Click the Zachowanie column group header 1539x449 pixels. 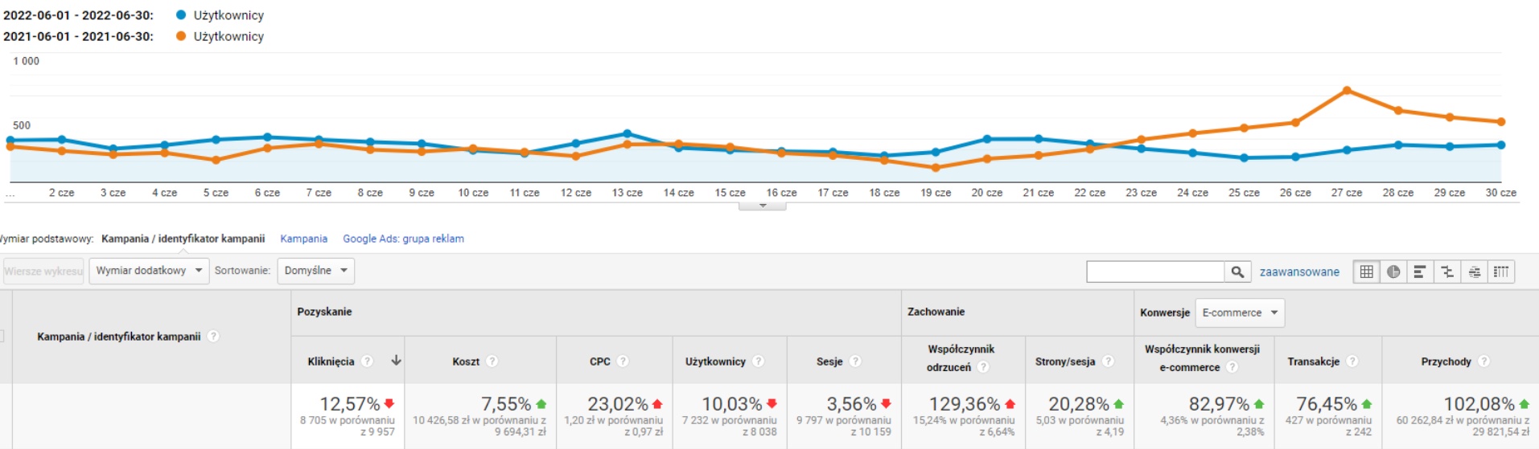pos(936,312)
